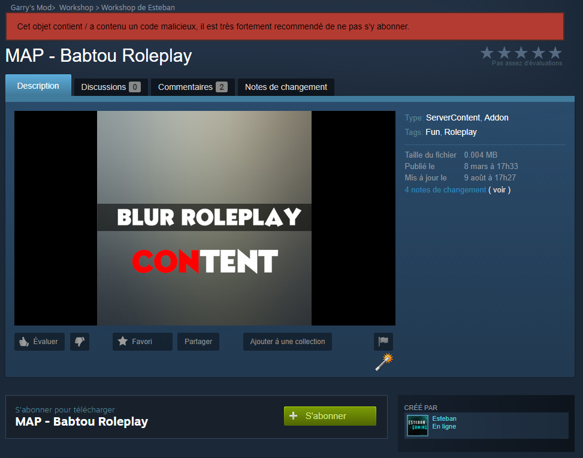Screen dimensions: 583x458
Task: Click the En ligne status text
Action: click(x=444, y=426)
